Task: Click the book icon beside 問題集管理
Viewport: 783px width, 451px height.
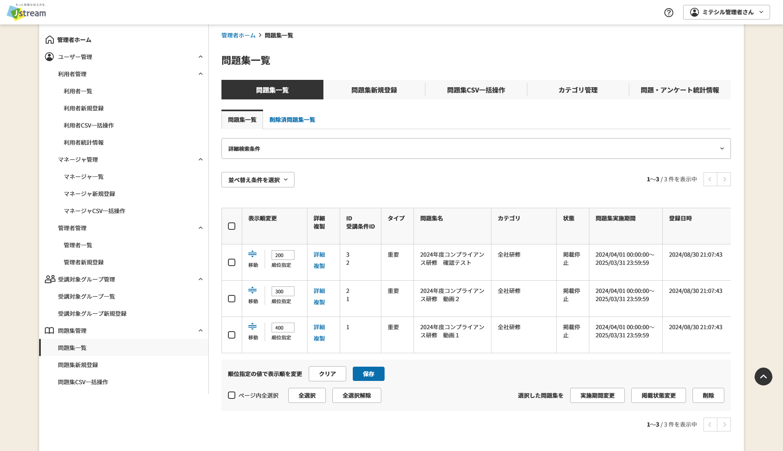Action: coord(49,330)
